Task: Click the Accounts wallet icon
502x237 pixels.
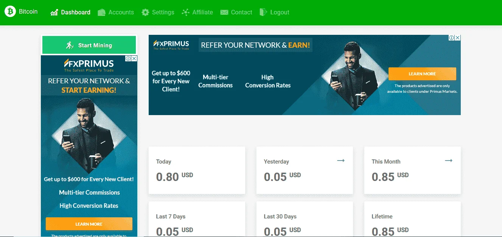Action: pos(101,12)
